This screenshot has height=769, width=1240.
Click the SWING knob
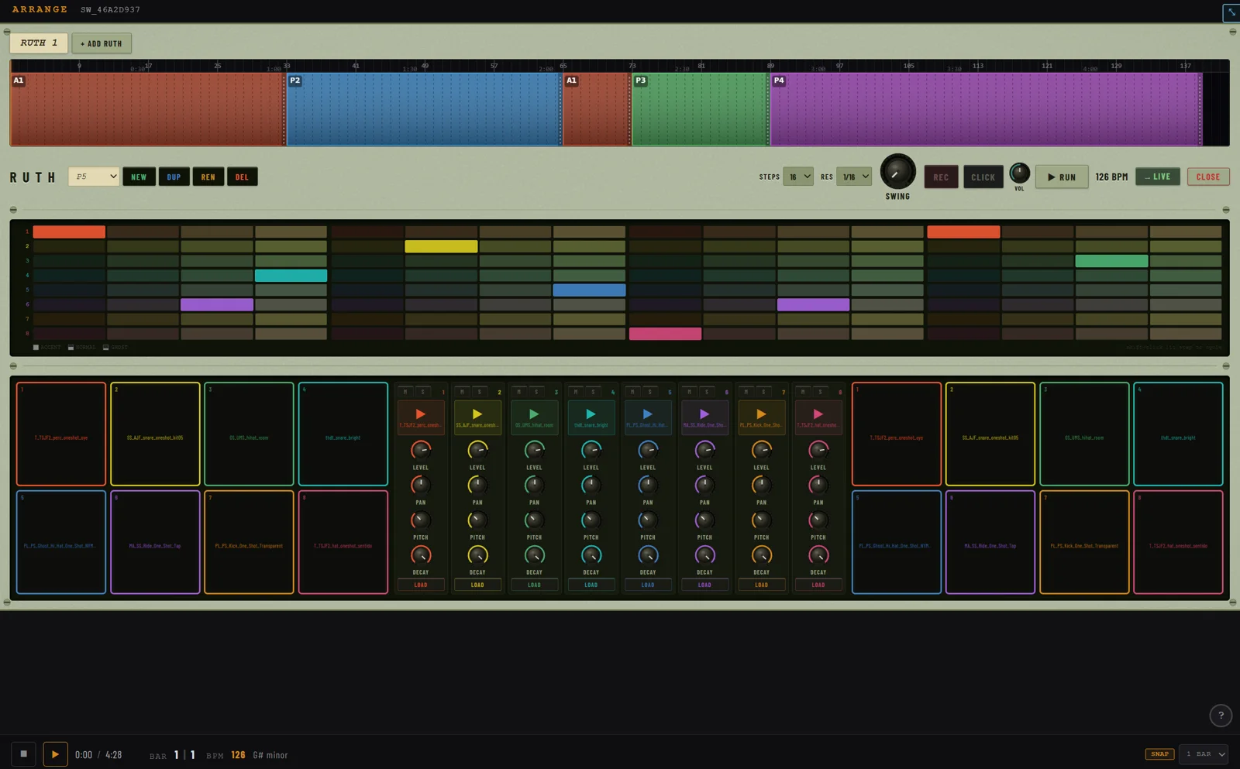(897, 172)
